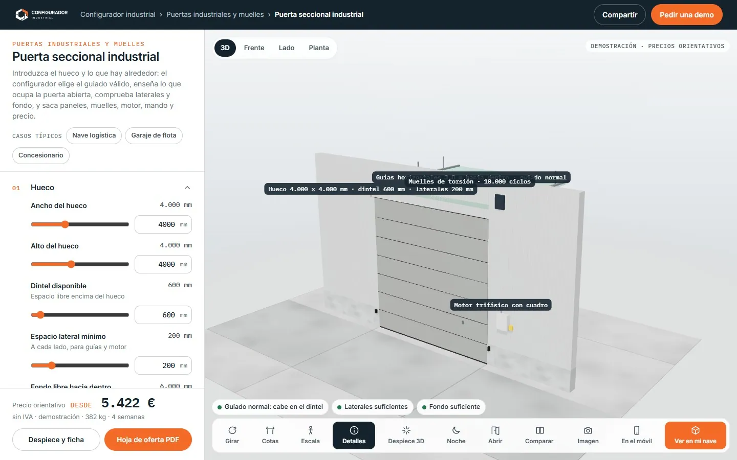This screenshot has height=460, width=737.
Task: Open the Comparar view
Action: (539, 435)
